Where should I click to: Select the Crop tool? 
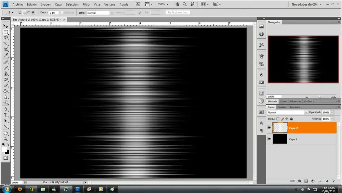tap(6, 49)
